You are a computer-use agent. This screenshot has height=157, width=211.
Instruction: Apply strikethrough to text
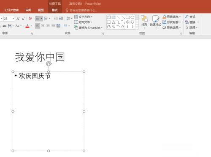tap(4, 26)
